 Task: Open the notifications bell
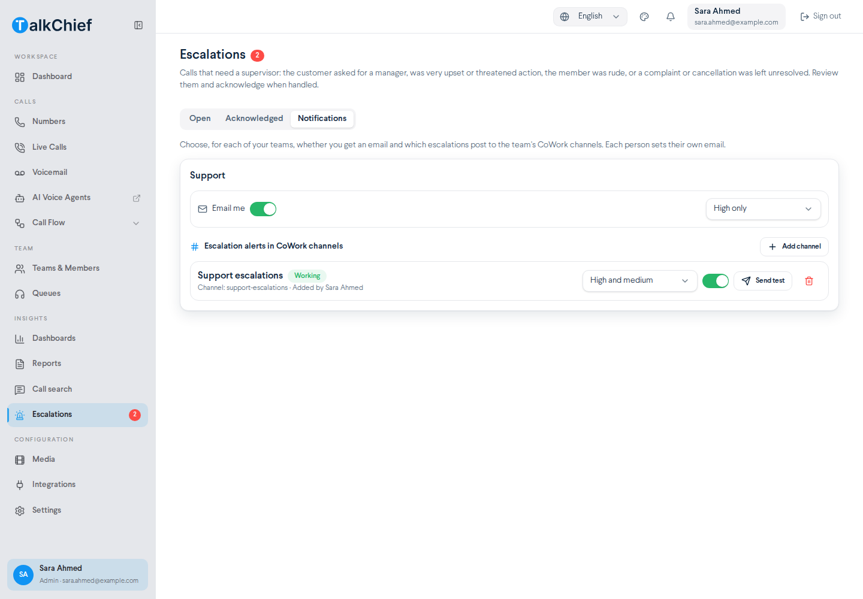(x=671, y=17)
